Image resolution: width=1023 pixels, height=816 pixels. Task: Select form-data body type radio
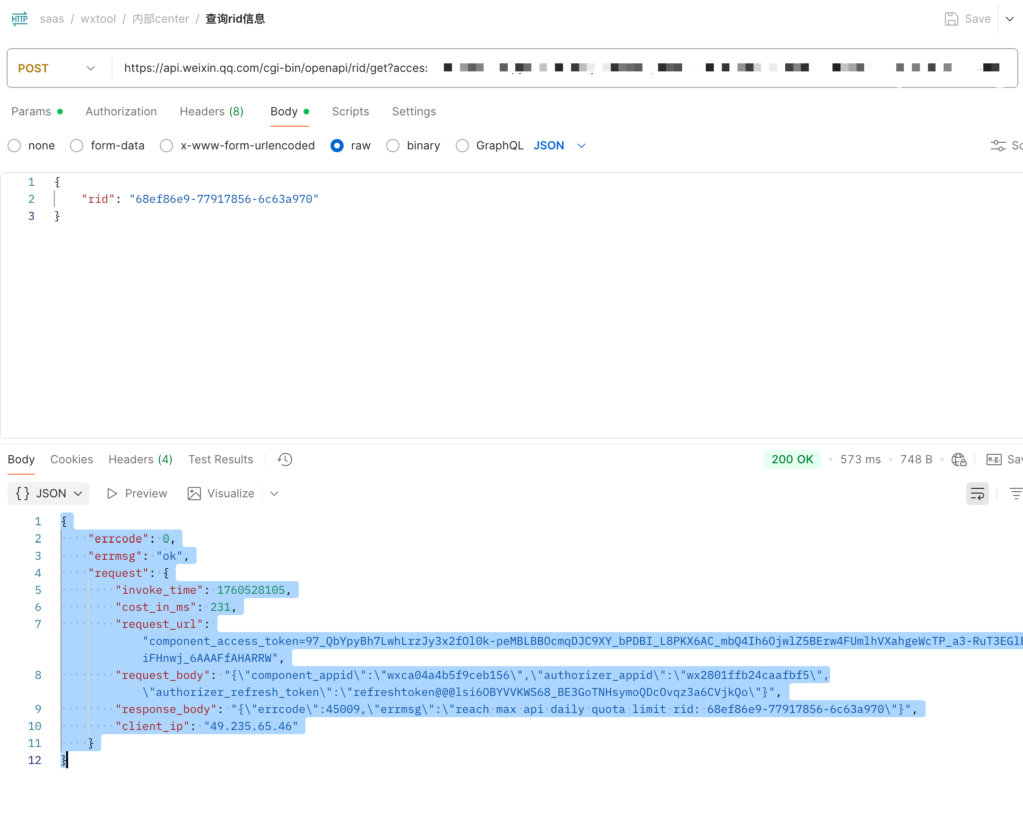pyautogui.click(x=77, y=146)
